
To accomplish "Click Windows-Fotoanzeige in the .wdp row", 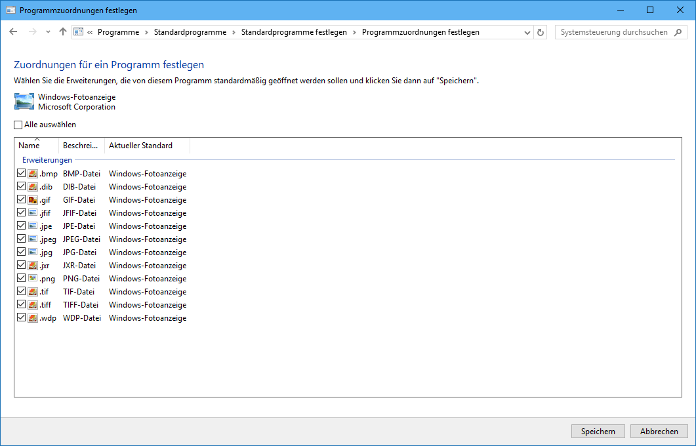I will click(148, 317).
